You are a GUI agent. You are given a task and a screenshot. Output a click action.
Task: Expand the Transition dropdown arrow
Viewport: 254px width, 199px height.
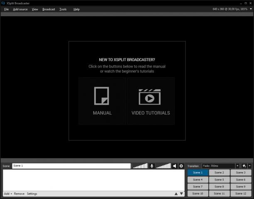pyautogui.click(x=237, y=166)
